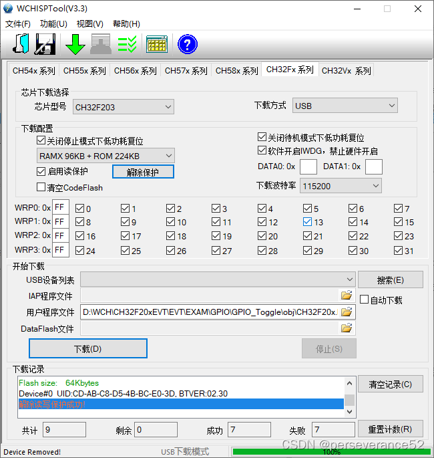Switch to the CH56x series tab
This screenshot has height=458, width=434.
tap(135, 71)
